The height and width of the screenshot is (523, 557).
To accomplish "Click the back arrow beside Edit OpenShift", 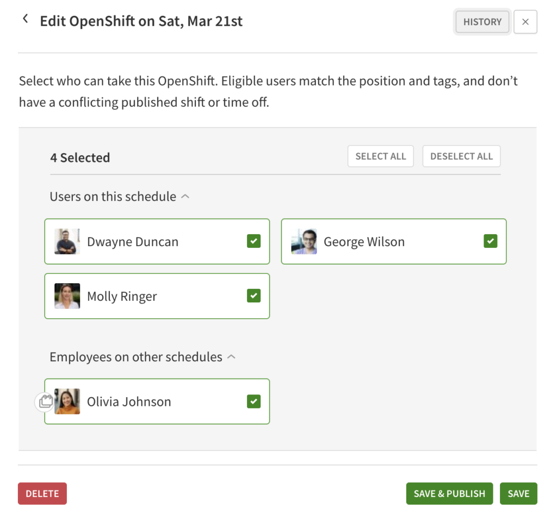I will 25,20.
